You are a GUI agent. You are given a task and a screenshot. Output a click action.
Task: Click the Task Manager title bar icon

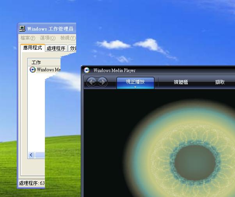tap(22, 29)
